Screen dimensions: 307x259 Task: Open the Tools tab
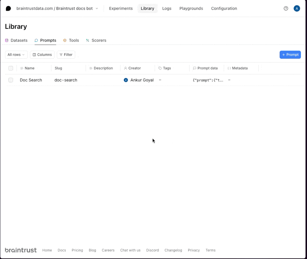[71, 40]
